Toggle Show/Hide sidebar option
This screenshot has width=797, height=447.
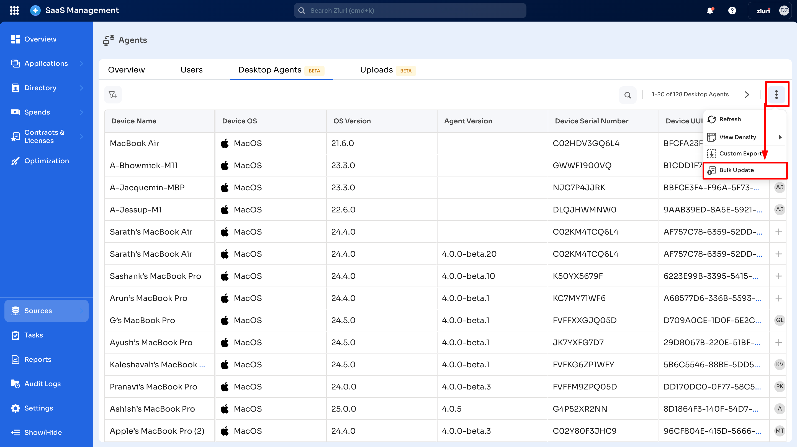(x=43, y=432)
